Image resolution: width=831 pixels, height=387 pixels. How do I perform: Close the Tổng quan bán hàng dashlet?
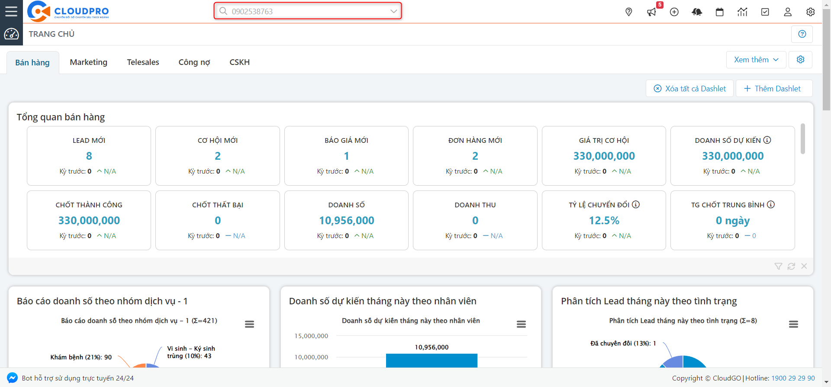(804, 266)
